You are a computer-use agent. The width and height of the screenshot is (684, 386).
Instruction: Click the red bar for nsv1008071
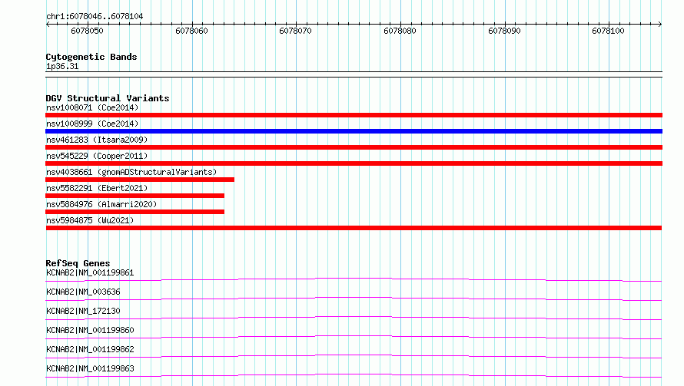[x=354, y=115]
